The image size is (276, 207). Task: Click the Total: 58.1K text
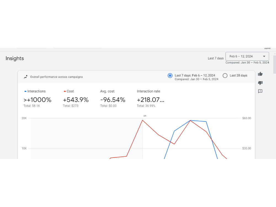(x=32, y=106)
